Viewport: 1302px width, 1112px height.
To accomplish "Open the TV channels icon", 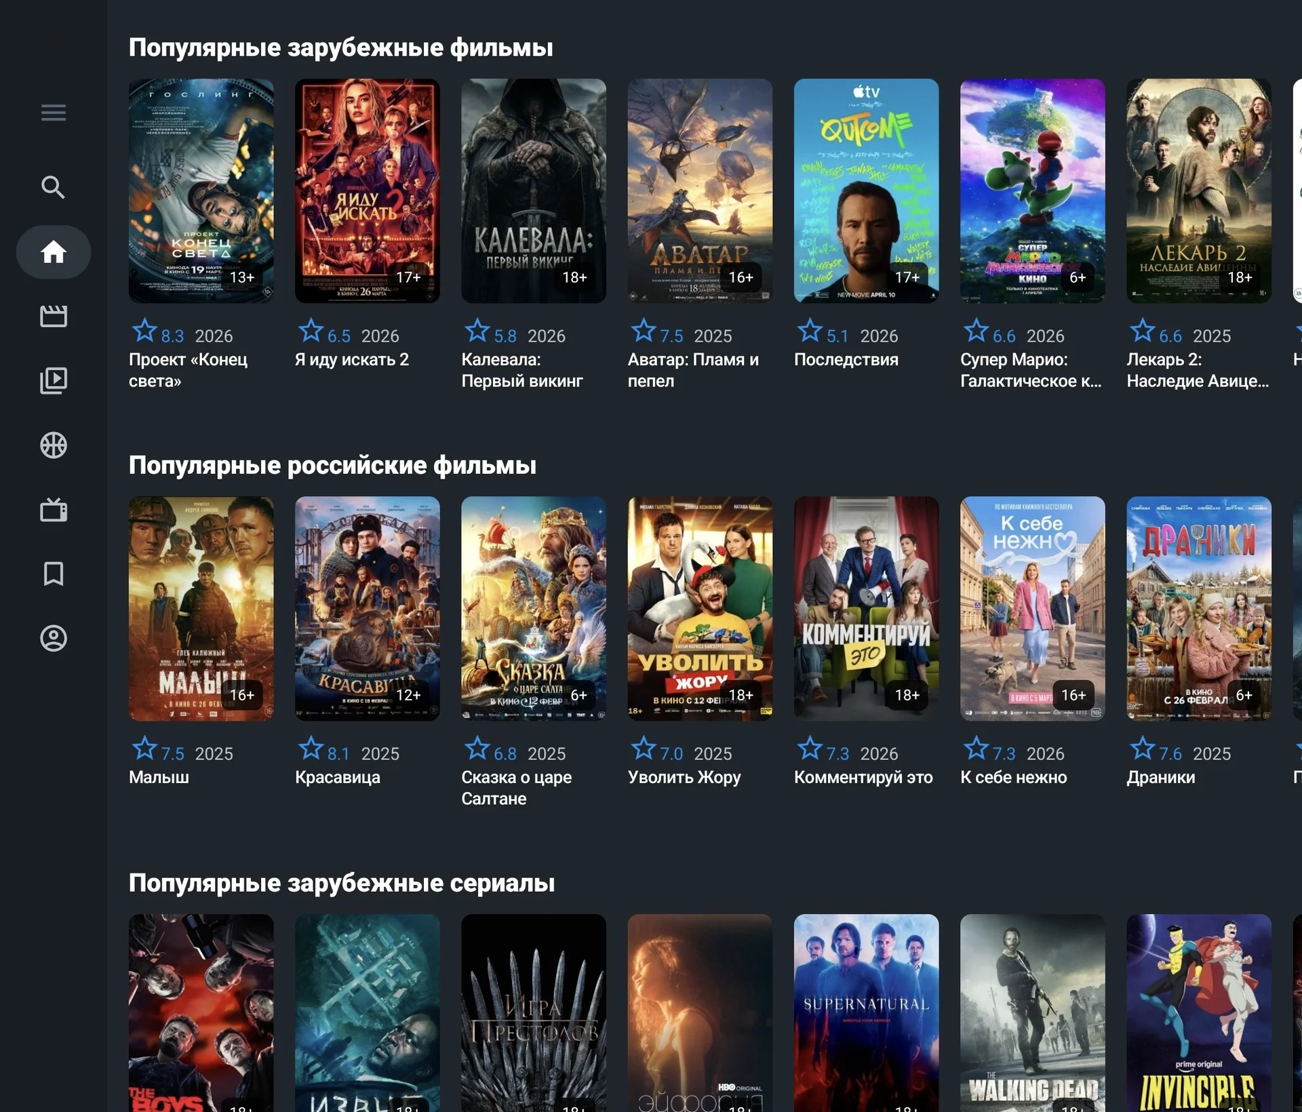I will click(x=54, y=510).
